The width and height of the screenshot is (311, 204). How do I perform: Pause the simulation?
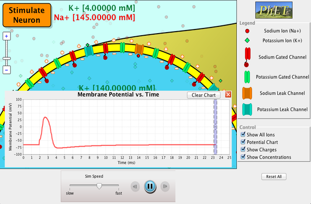pyautogui.click(x=150, y=186)
